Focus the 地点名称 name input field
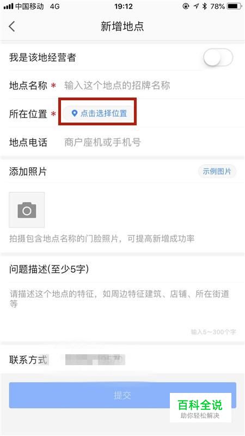245x436 pixels. pos(150,86)
